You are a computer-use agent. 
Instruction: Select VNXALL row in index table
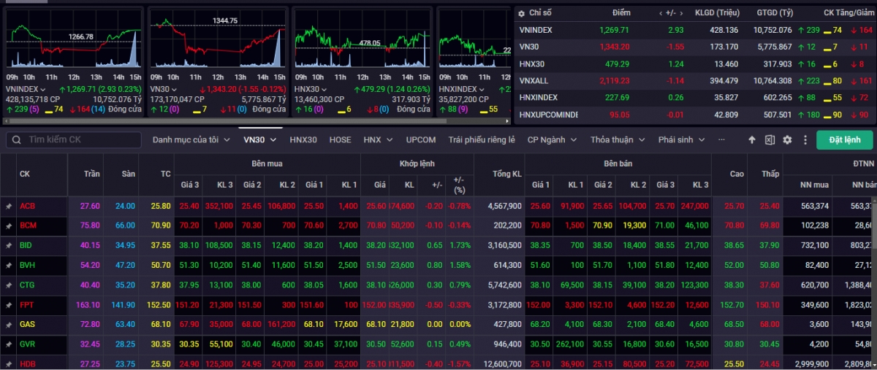coord(696,80)
